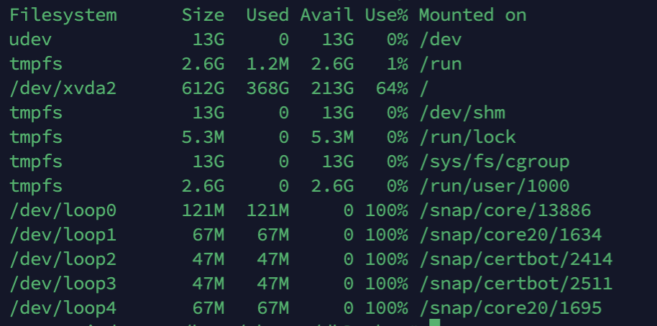Click the /run/user/1000 mount path
657x326 pixels.
[x=494, y=186]
